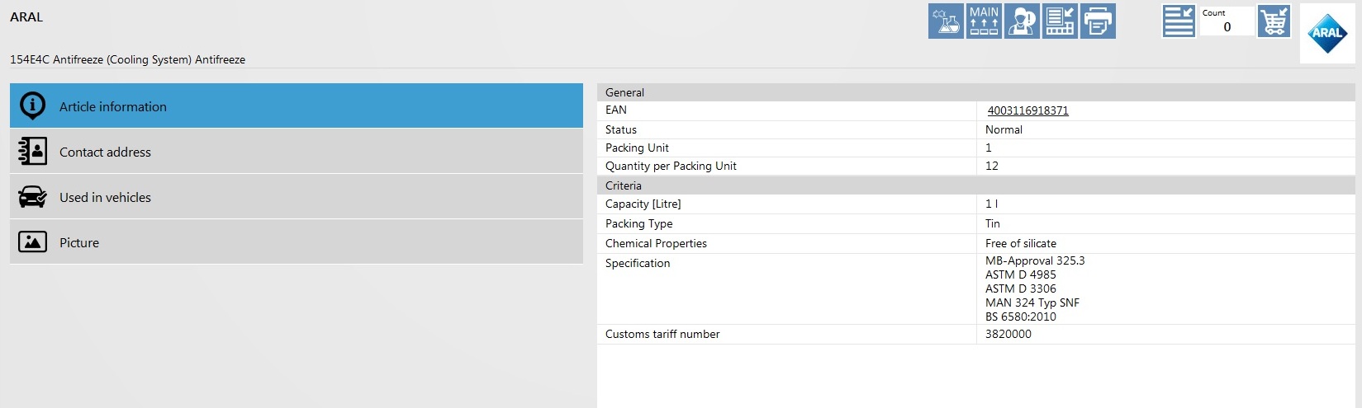Click MB-Approval 325.3 specification

(x=1035, y=260)
